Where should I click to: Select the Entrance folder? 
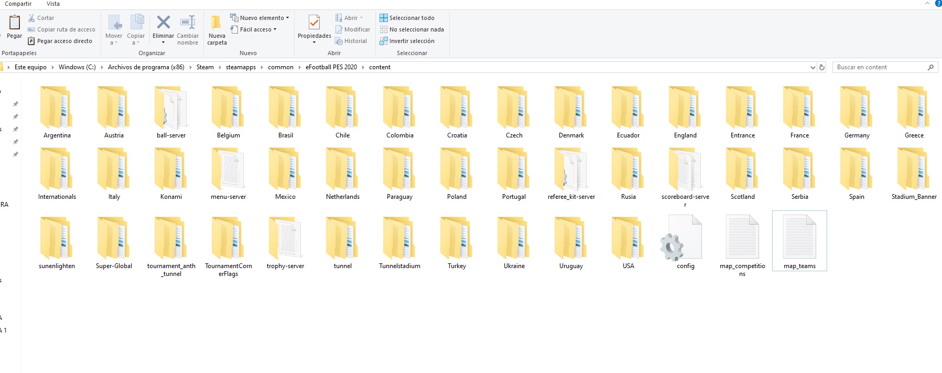(742, 112)
